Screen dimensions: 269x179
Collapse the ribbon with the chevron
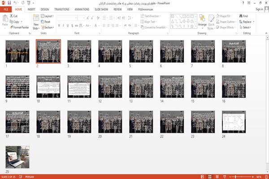click(266, 33)
